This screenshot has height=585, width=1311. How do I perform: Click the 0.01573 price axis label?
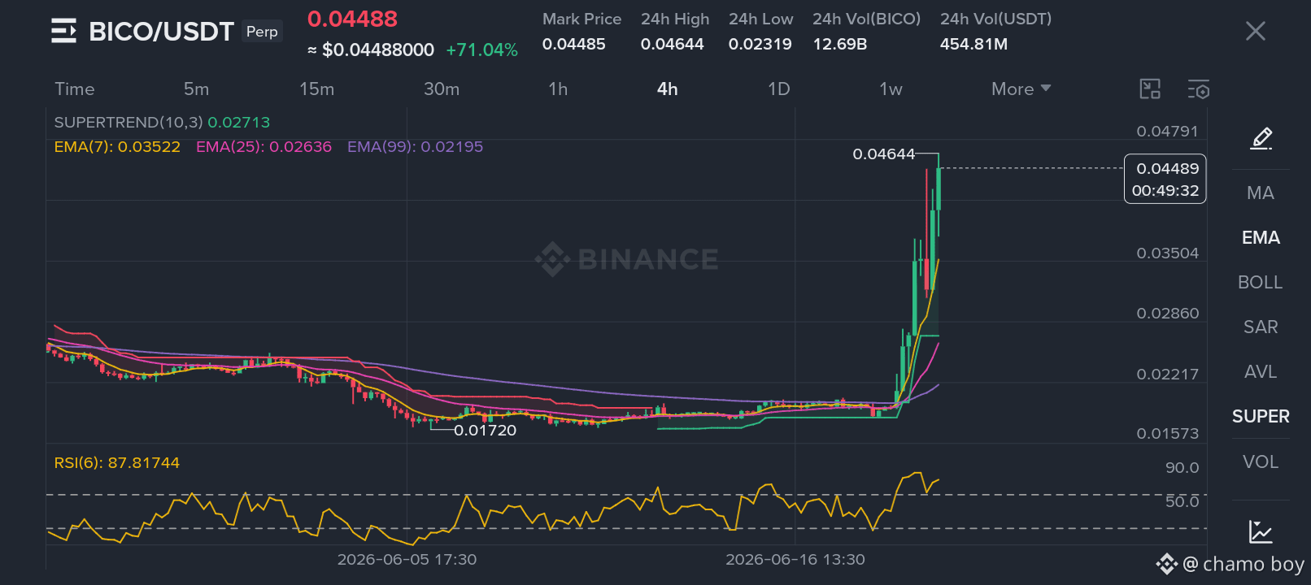(x=1167, y=433)
